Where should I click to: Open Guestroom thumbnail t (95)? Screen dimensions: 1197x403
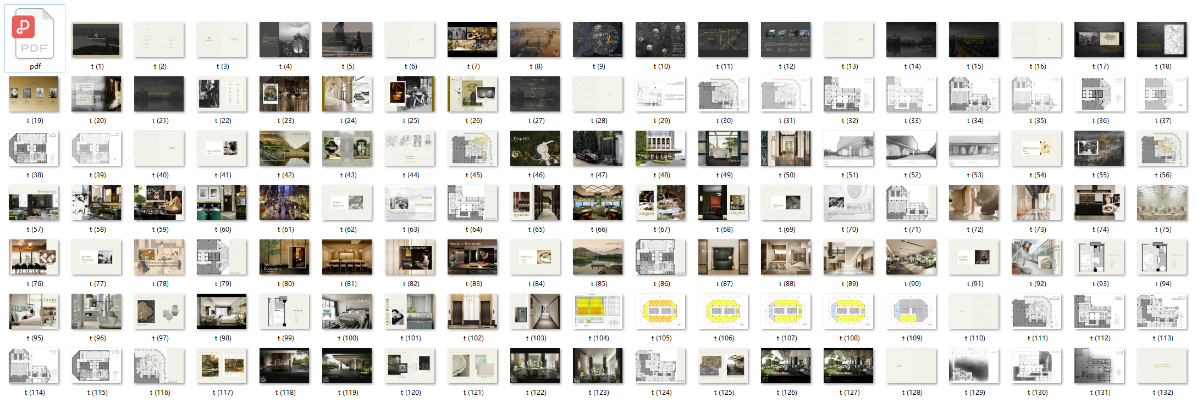pyautogui.click(x=34, y=312)
